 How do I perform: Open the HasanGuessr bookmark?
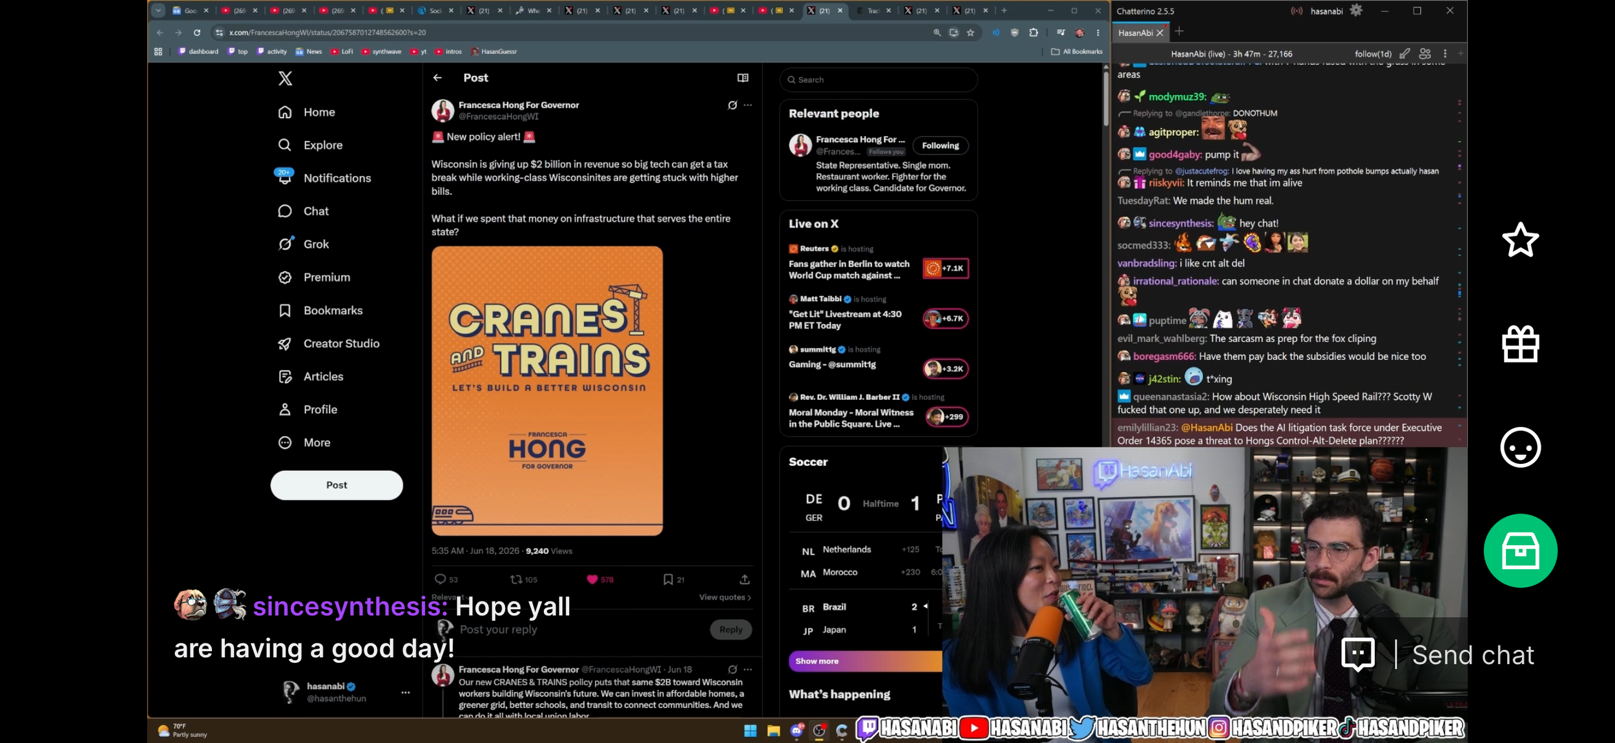494,52
